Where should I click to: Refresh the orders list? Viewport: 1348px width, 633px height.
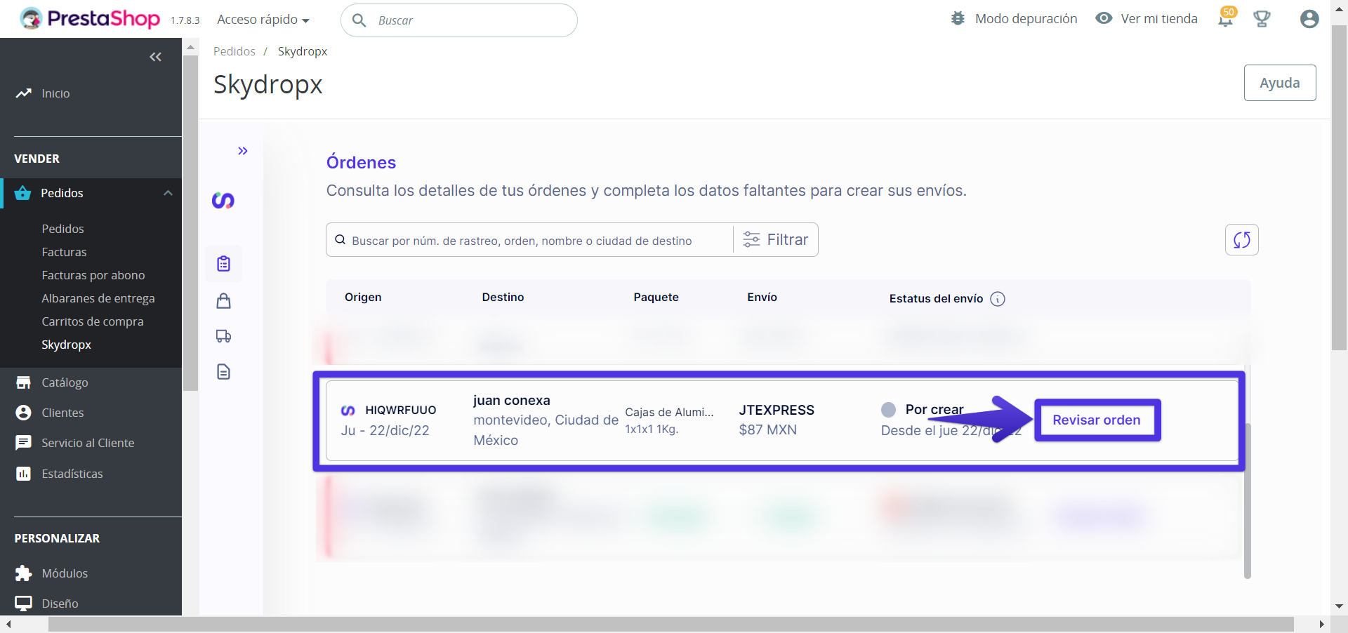click(x=1241, y=240)
